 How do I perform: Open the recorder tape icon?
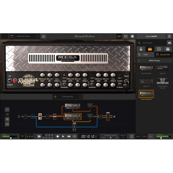tap(119, 36)
